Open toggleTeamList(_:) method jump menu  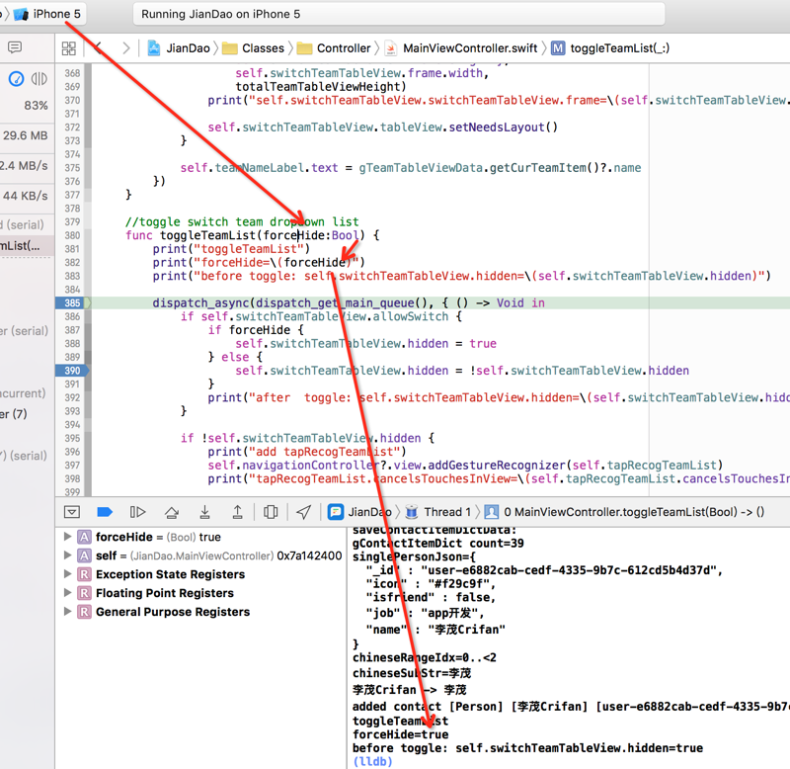620,48
